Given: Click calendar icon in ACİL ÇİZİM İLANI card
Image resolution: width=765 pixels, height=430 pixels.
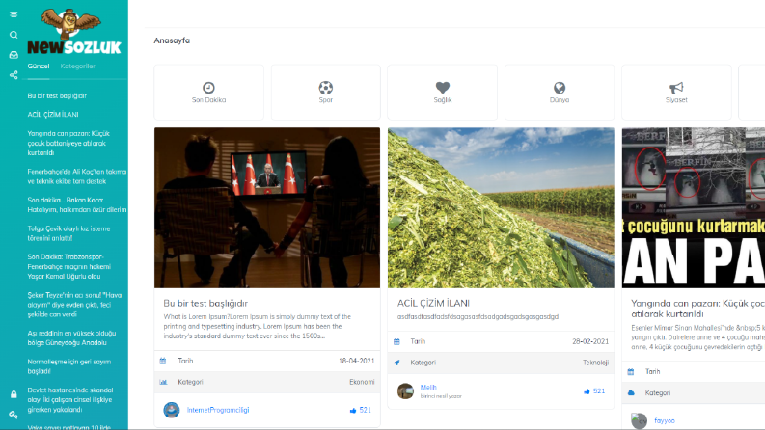Looking at the screenshot, I should click(x=396, y=341).
